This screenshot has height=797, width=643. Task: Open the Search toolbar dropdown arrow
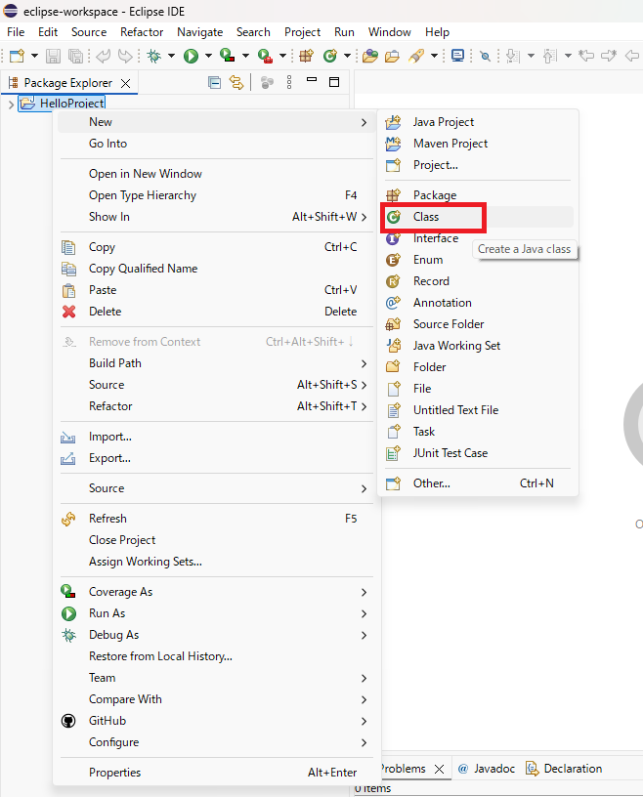434,56
